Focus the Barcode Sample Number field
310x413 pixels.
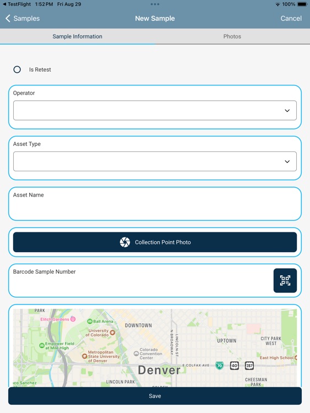pos(141,280)
